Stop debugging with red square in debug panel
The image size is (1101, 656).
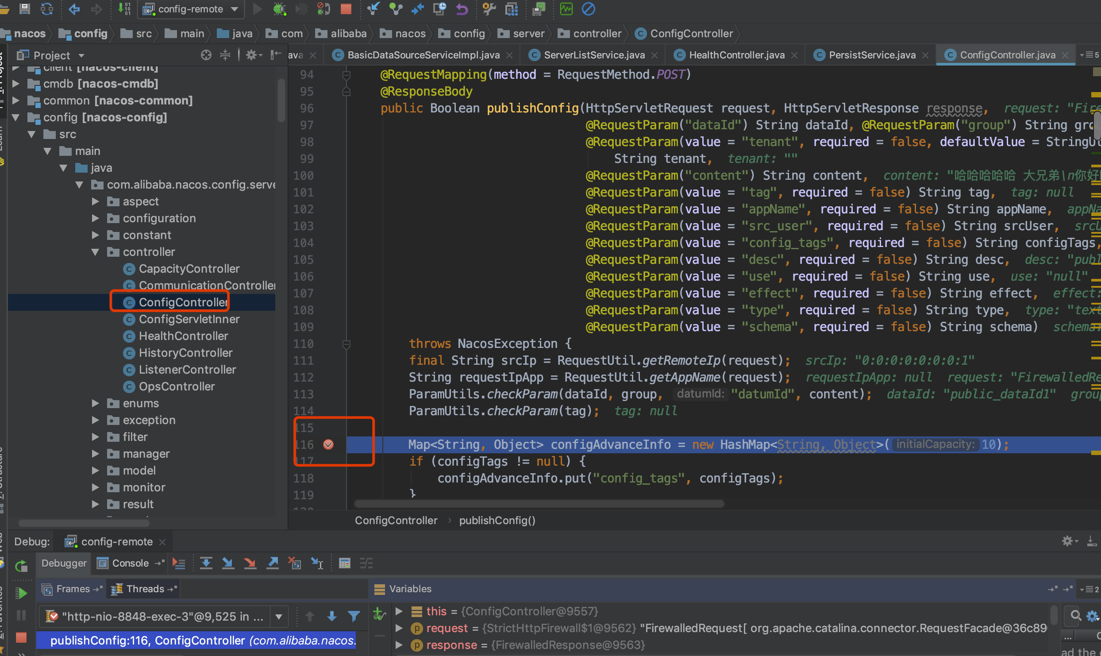pos(21,637)
